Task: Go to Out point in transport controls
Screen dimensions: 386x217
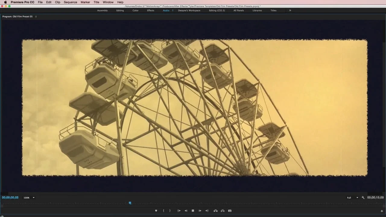Action: click(207, 211)
